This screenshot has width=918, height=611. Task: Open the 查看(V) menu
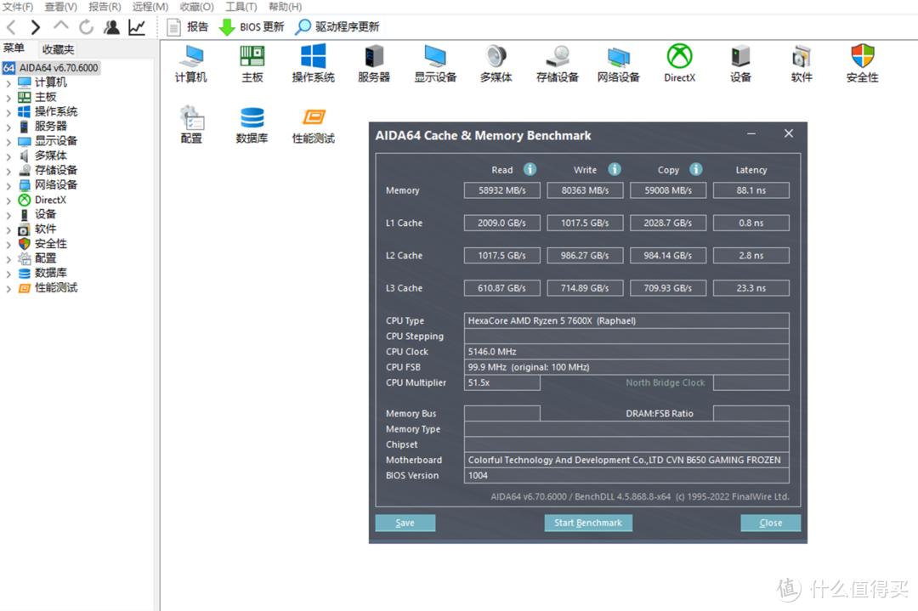[61, 7]
